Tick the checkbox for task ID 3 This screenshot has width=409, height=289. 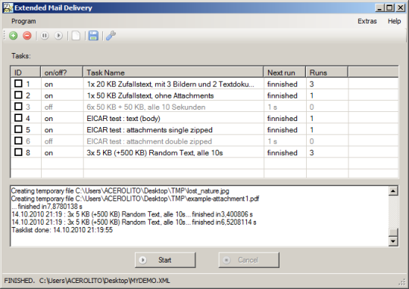coord(18,107)
